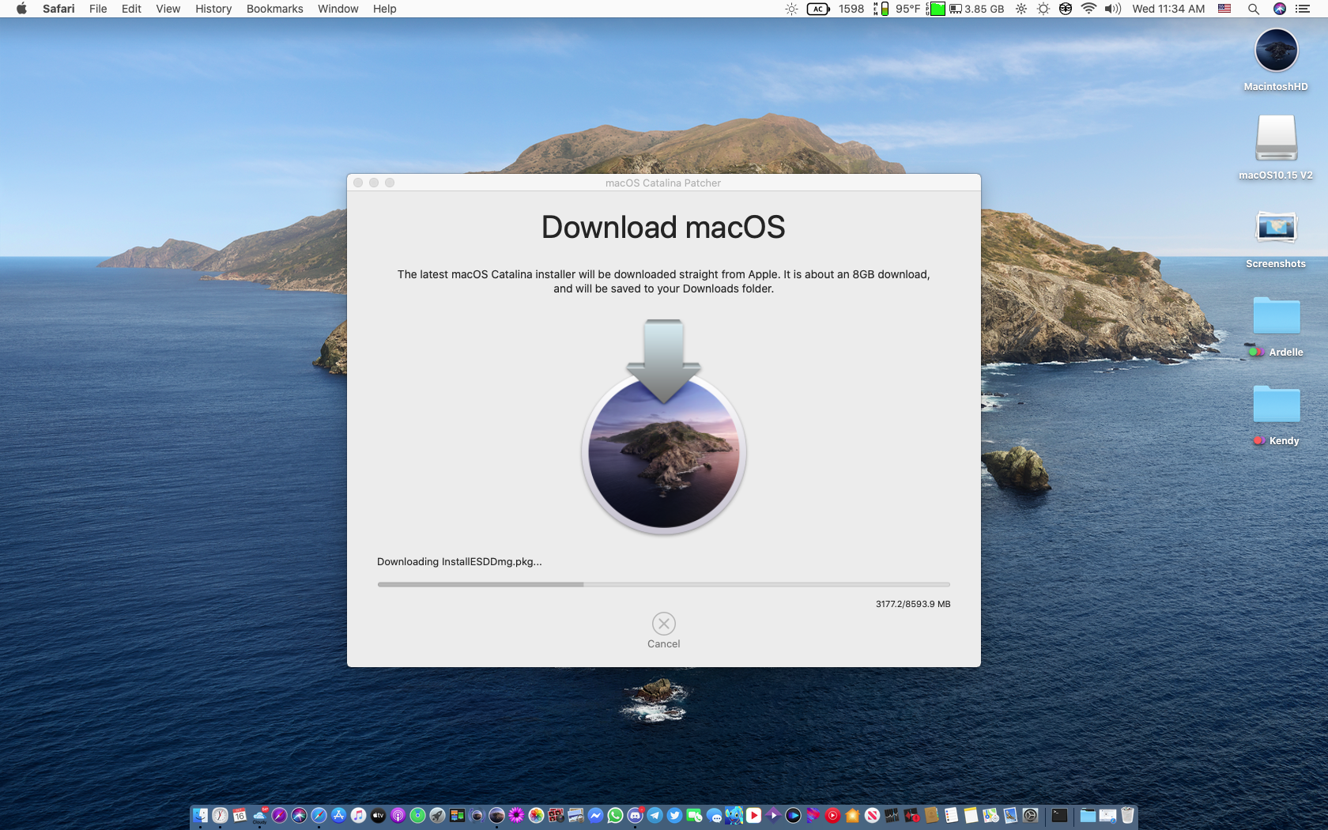Open Notification Center list icon
The height and width of the screenshot is (830, 1328).
tap(1303, 9)
